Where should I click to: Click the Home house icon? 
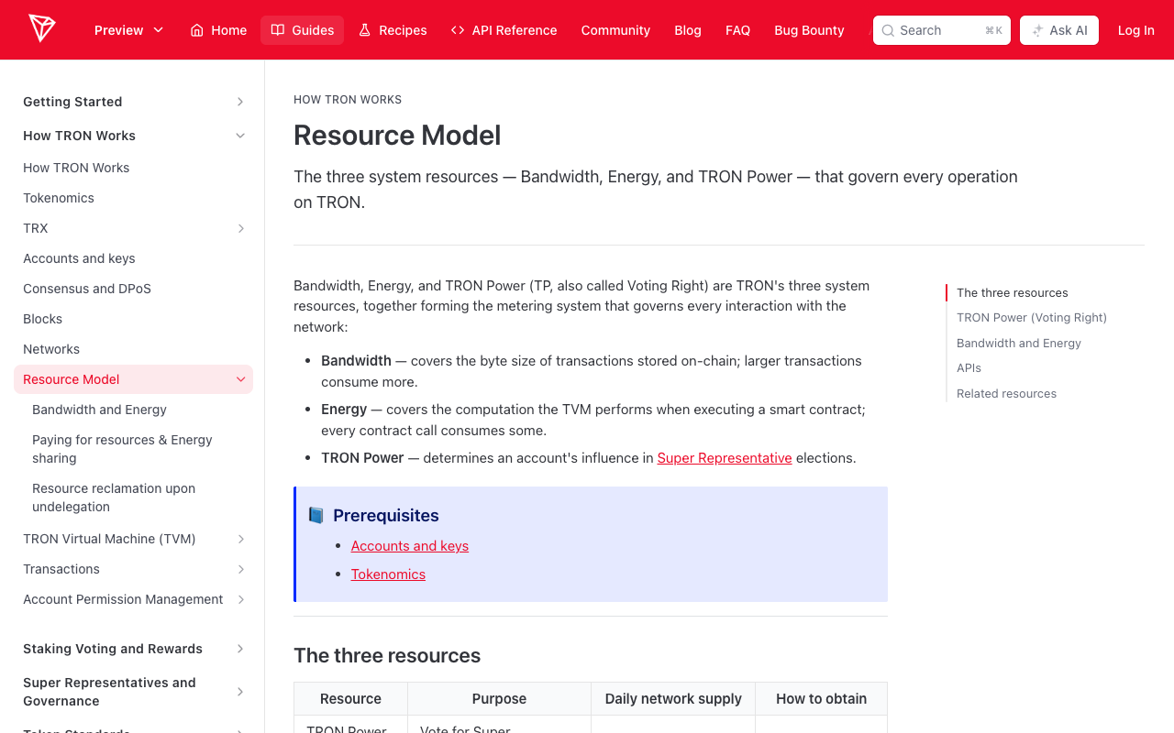coord(197,30)
